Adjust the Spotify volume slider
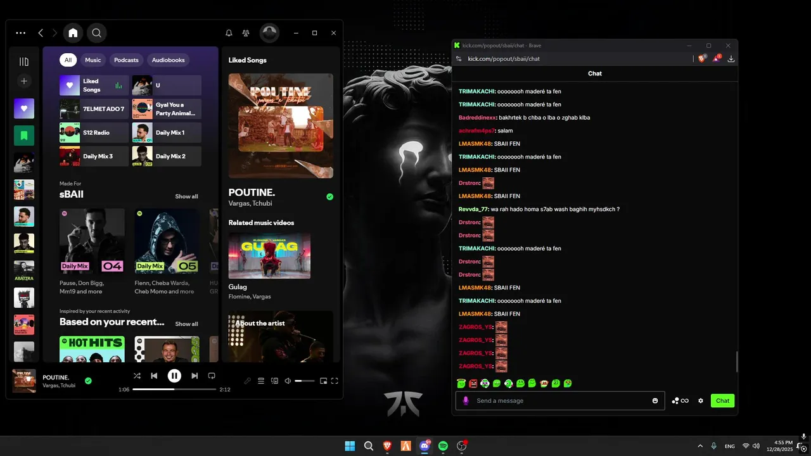This screenshot has height=456, width=811. click(x=305, y=381)
